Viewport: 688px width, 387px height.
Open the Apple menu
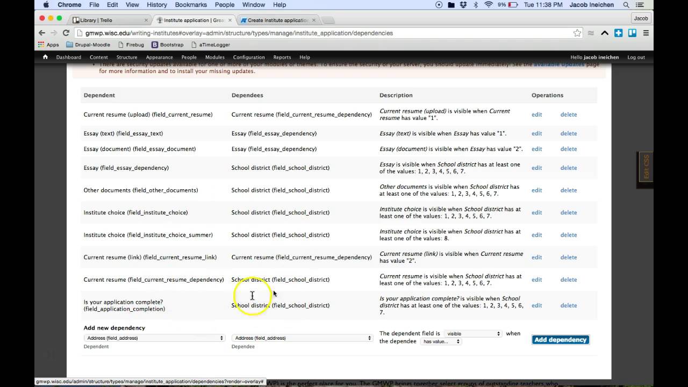coord(46,5)
